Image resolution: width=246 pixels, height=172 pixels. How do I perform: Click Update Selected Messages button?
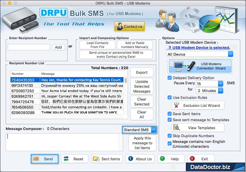click(x=142, y=86)
